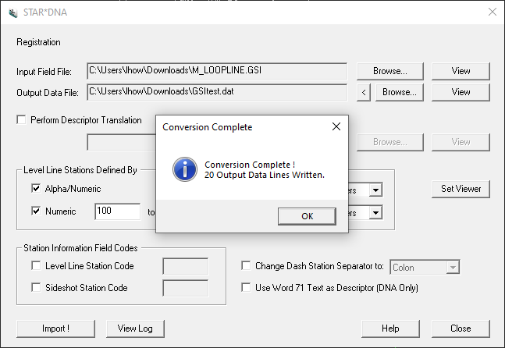View the Input Field File
Screen dimensions: 505x348
point(461,71)
